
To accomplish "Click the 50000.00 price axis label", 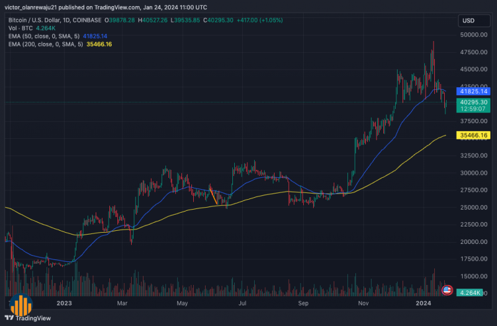I will coord(473,35).
